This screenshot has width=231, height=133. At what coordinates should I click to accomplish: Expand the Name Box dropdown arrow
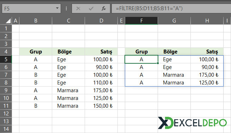point(57,8)
